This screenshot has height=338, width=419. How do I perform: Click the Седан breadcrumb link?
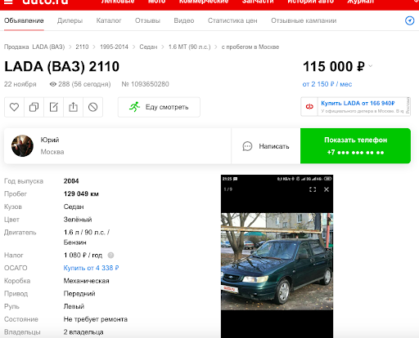[148, 47]
